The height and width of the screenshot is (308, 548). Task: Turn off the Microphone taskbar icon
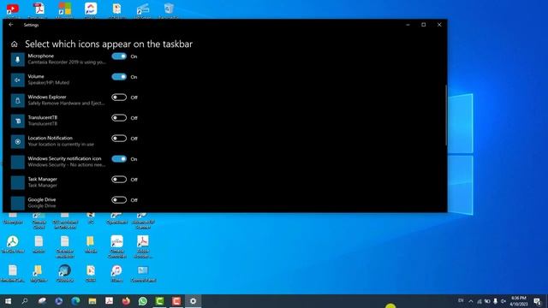[119, 56]
